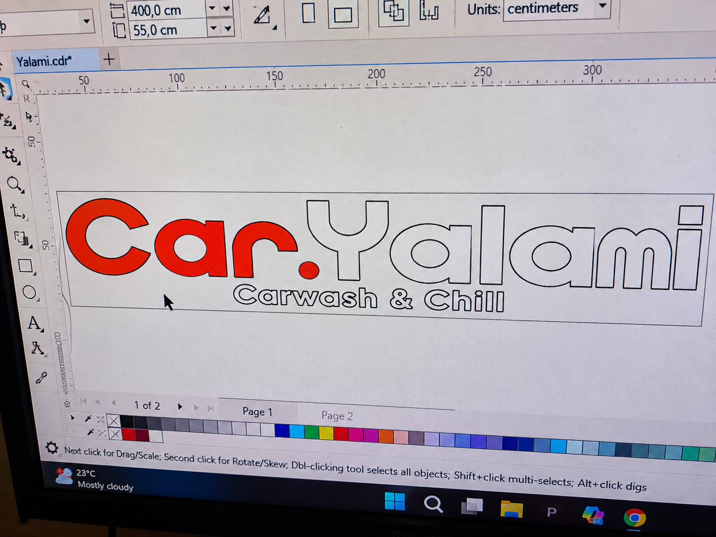The height and width of the screenshot is (537, 716).
Task: Select the Eyedropper tool in the toolbox
Action: point(42,378)
